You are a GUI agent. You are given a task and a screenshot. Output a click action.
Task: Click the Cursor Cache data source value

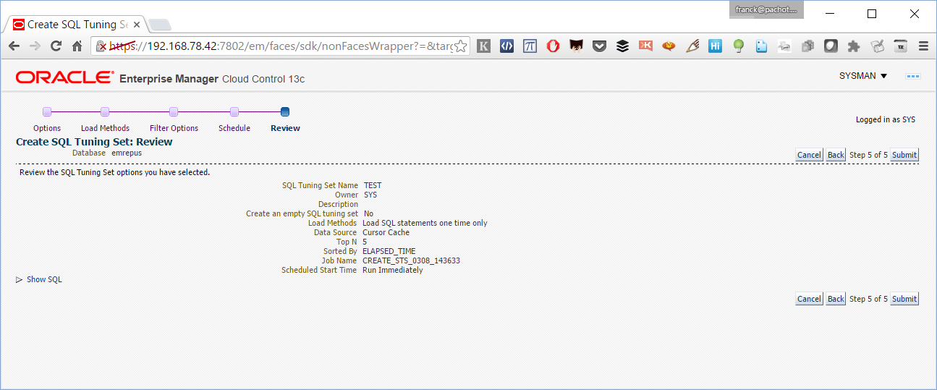(386, 232)
